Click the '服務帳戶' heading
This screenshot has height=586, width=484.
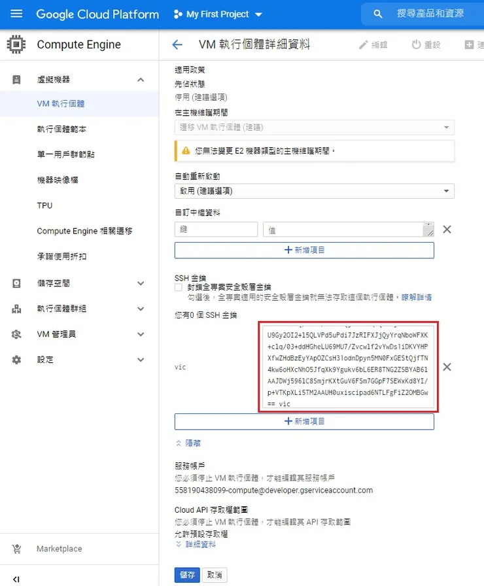click(190, 466)
